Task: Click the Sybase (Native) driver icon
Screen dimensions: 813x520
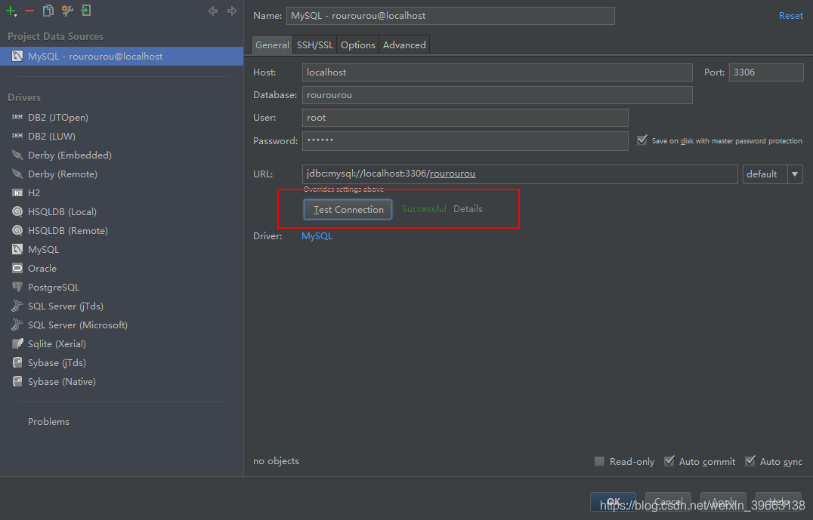Action: point(17,381)
